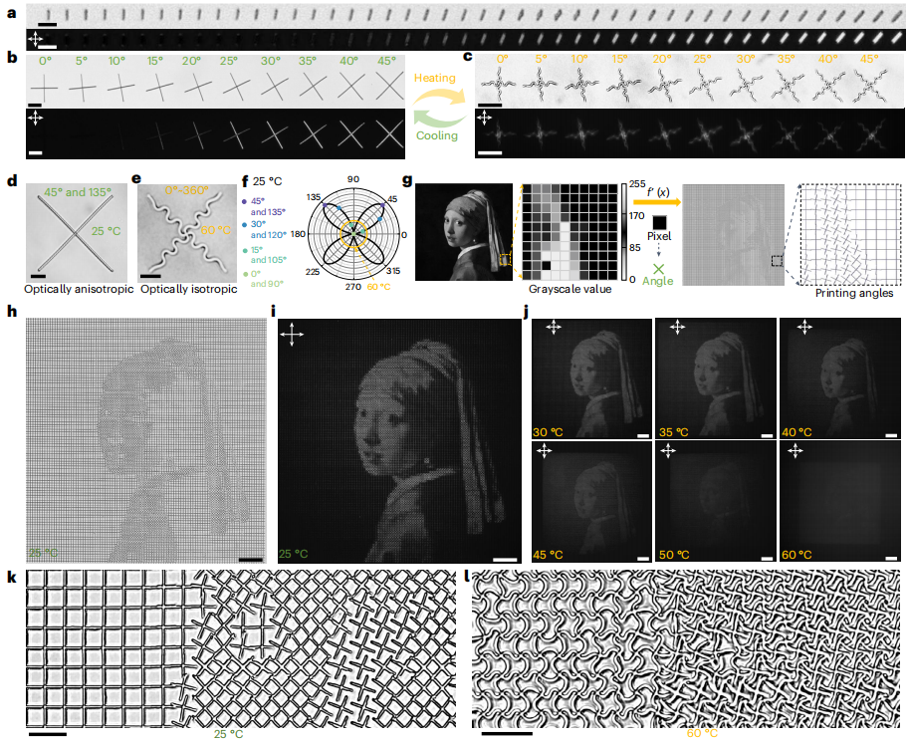Click the zoomed grayscale pixel grid in panel g
The height and width of the screenshot is (743, 909).
[x=569, y=231]
